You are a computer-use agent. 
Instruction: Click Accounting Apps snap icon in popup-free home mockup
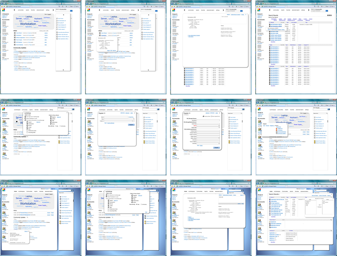pyautogui.click(x=57, y=33)
